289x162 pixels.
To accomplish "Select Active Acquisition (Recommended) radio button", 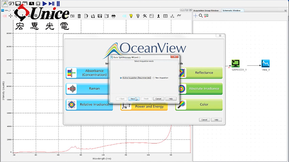I will (x=121, y=78).
